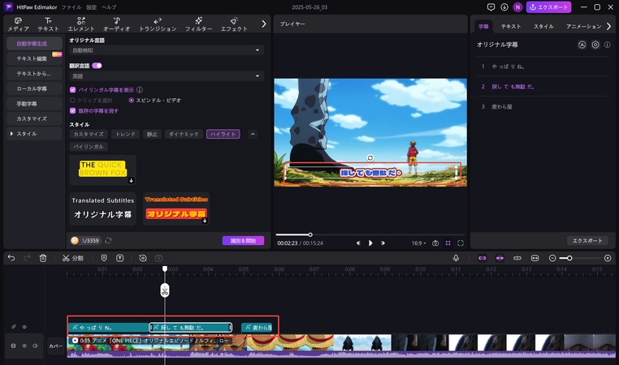Click the AI translate icon beside オリジナル字幕
The width and height of the screenshot is (619, 365).
582,45
